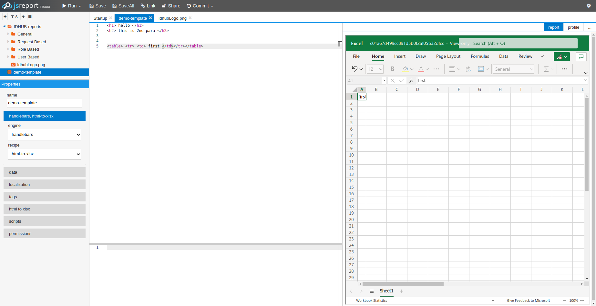
Task: Expand the html to xlsx properties section
Action: coord(45,209)
